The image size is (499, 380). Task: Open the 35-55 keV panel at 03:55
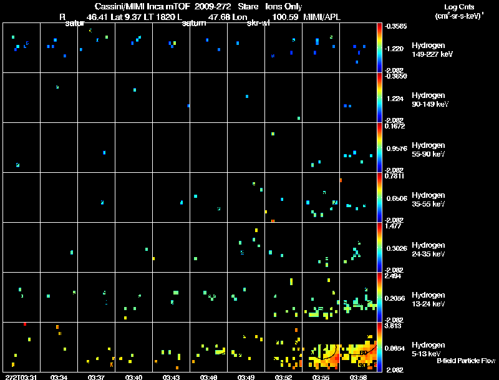[321, 197]
